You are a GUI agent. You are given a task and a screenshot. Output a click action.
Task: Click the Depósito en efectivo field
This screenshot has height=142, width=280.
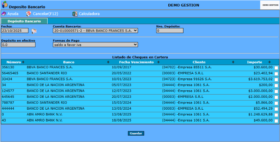(x=18, y=45)
